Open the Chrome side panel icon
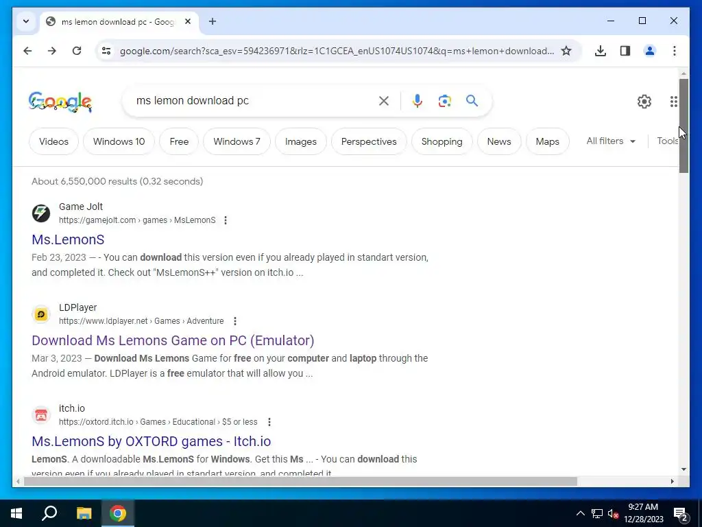 pos(625,51)
